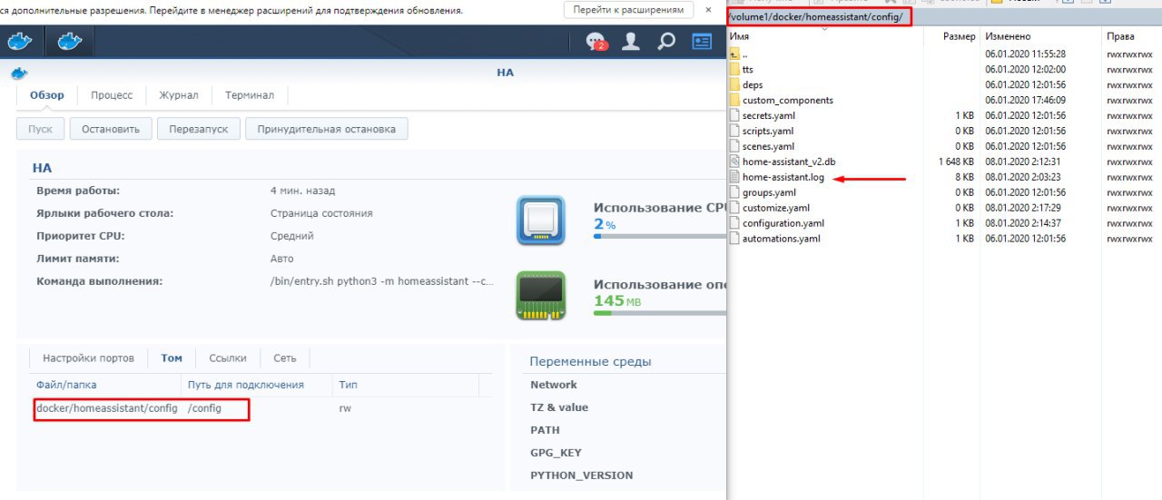Screen dimensions: 1162x500
Task: Click the 'Принудительная остановка' button
Action: [327, 129]
